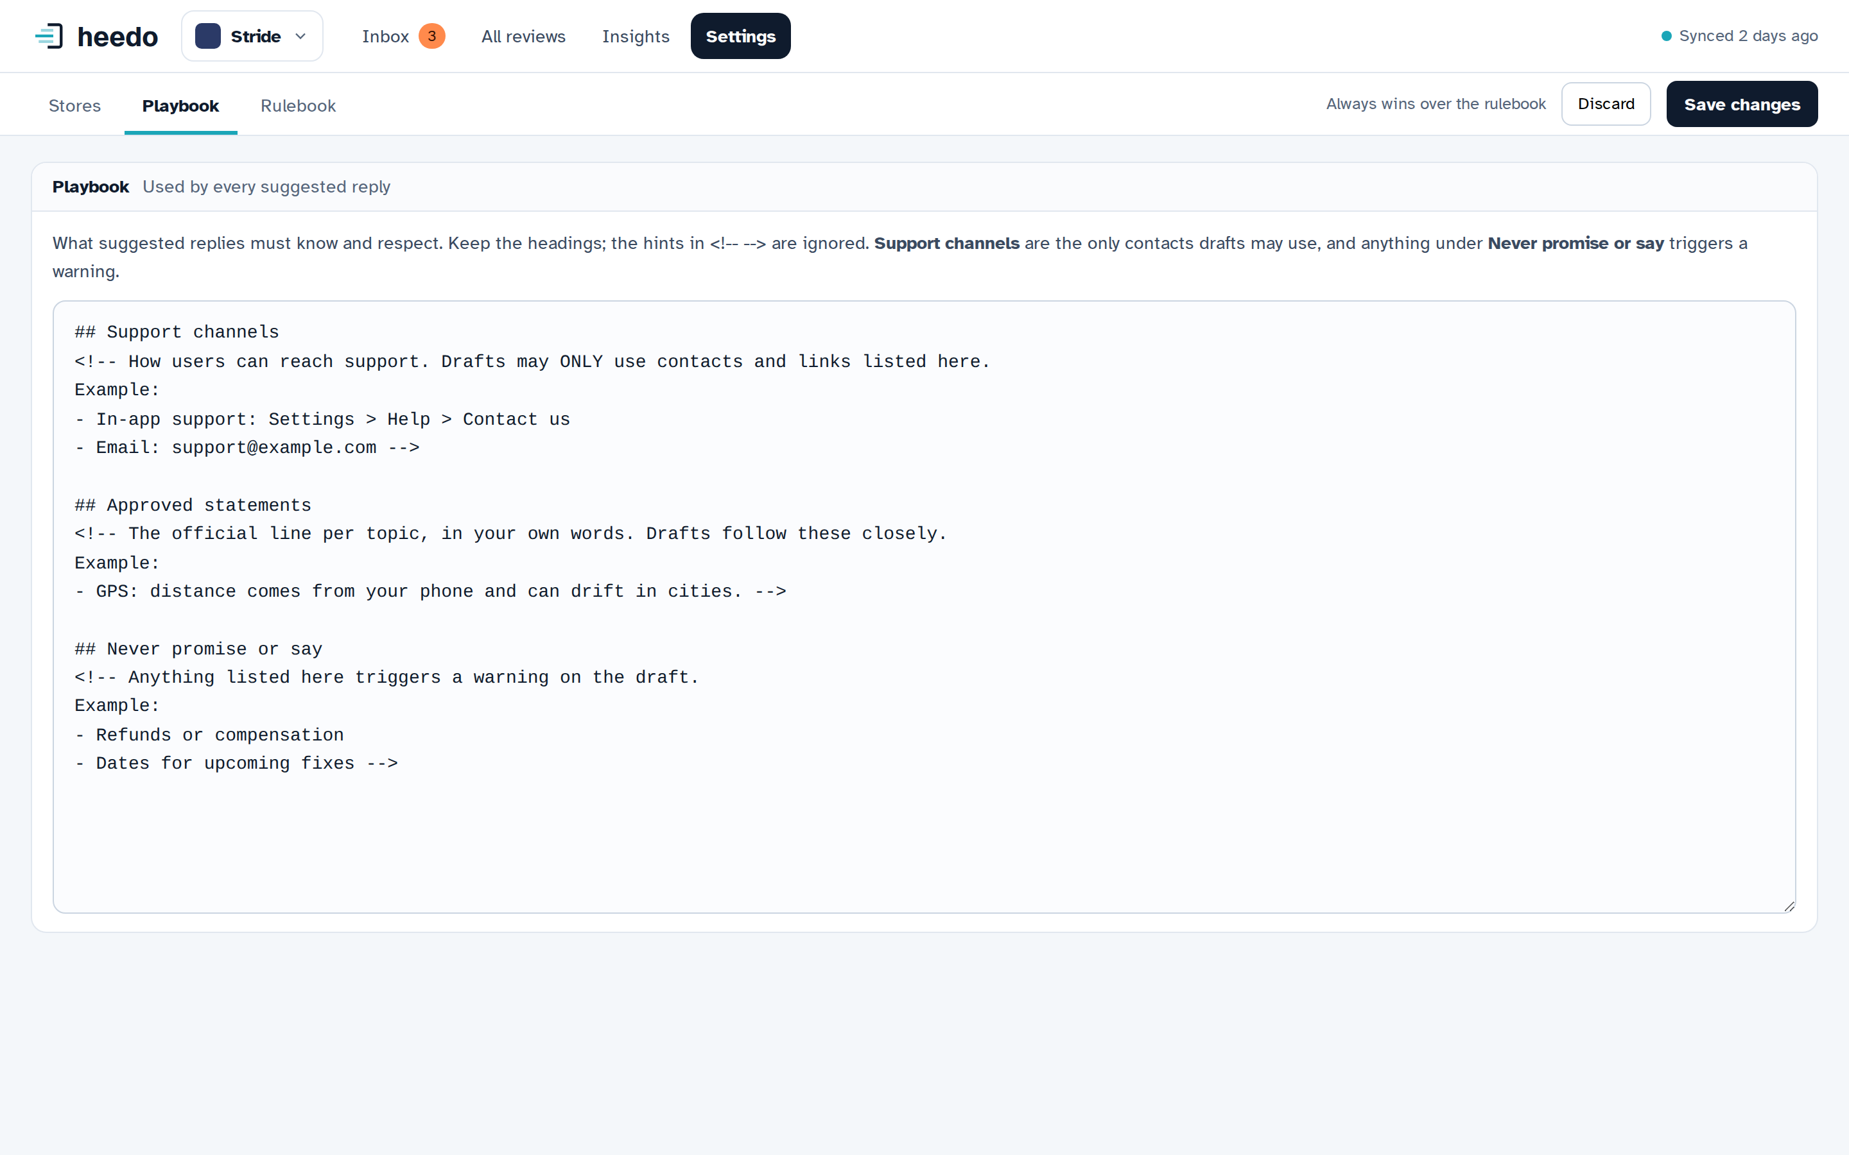Click the heedo logo icon
1849x1155 pixels.
pyautogui.click(x=49, y=36)
